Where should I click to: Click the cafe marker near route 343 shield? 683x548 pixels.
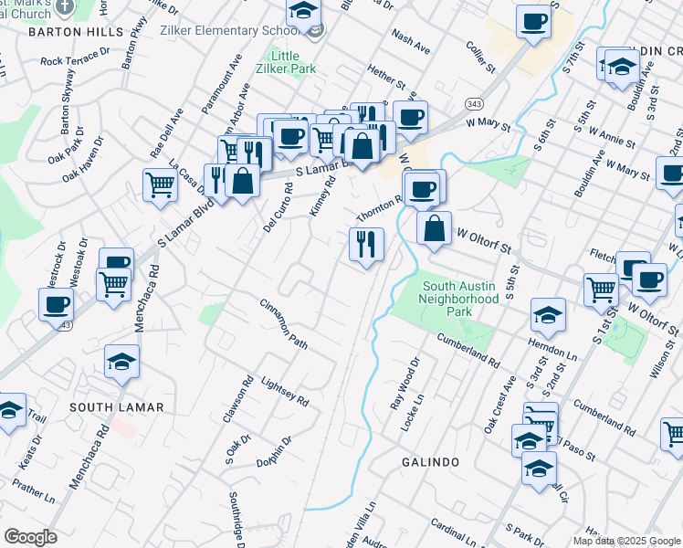(410, 121)
